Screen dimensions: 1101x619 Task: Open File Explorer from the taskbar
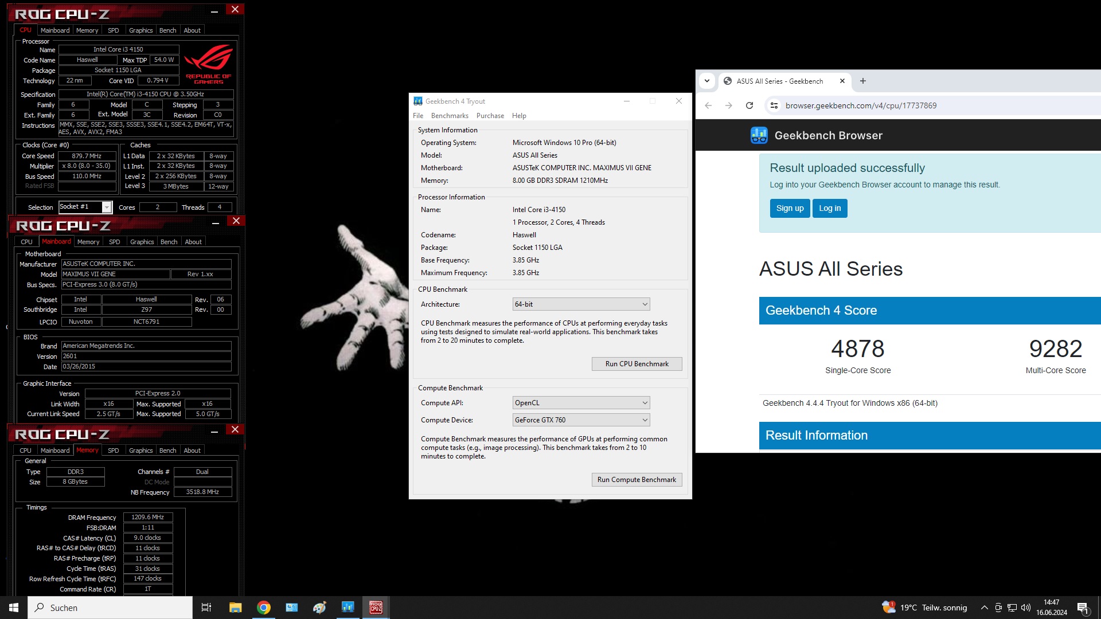(235, 608)
